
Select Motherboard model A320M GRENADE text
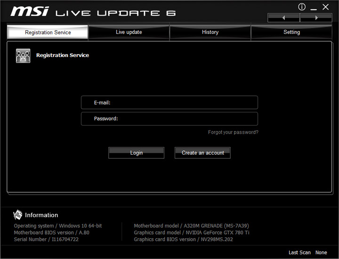(x=191, y=226)
